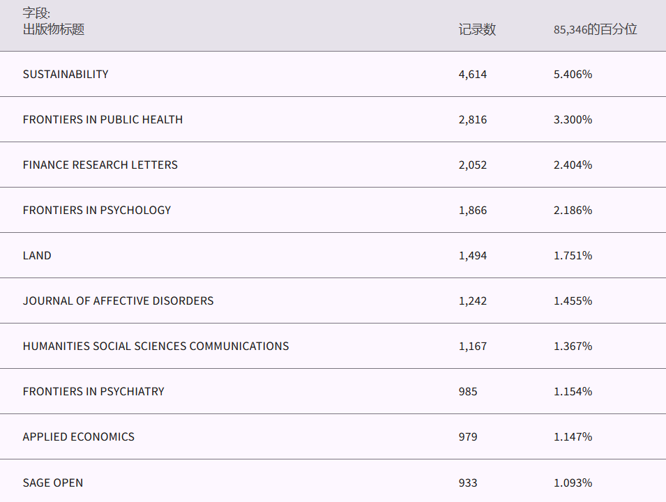Click record count 4,614 for Sustainability
Screen dimensions: 666x502
[472, 74]
